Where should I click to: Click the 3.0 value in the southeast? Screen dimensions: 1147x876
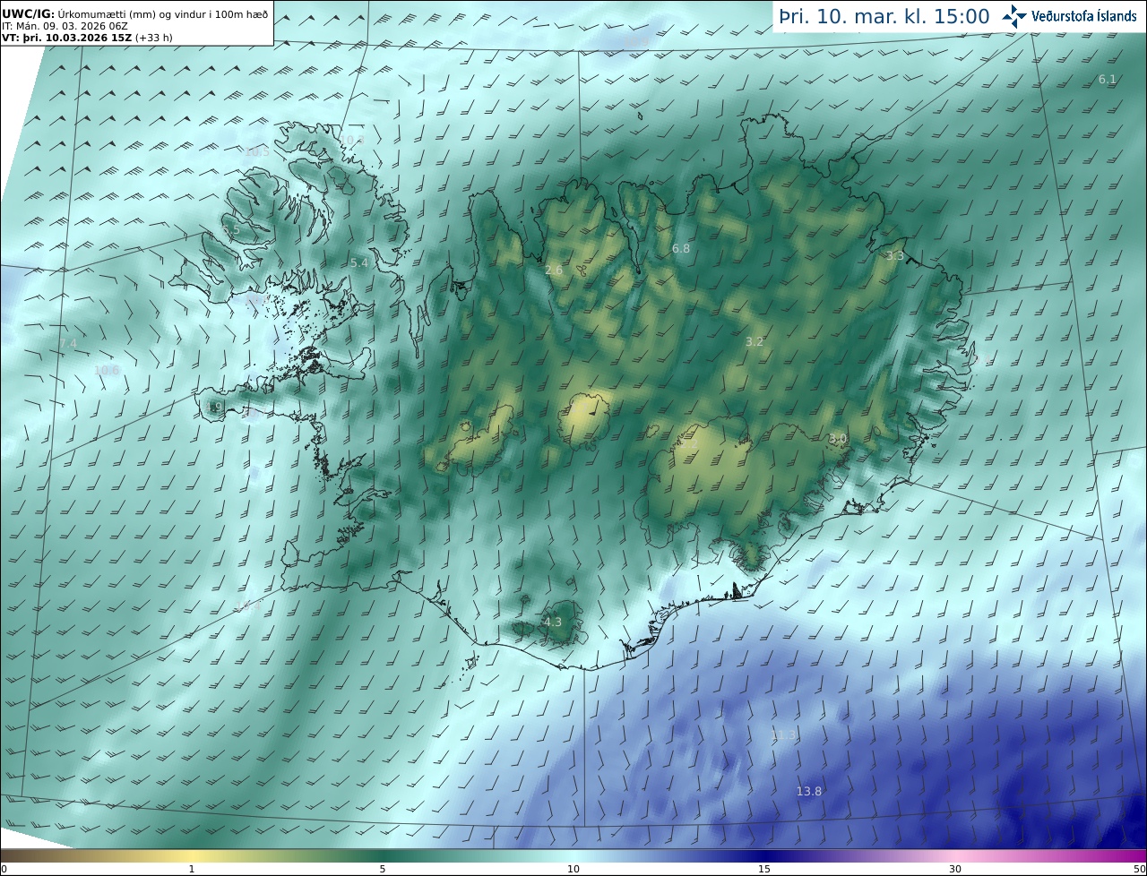coord(838,439)
